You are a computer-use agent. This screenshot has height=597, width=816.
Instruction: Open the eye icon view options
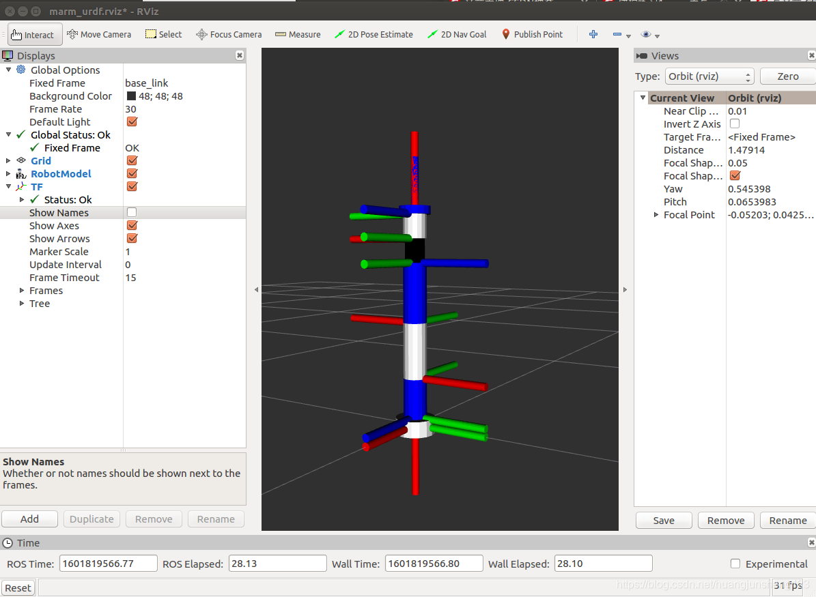[646, 34]
